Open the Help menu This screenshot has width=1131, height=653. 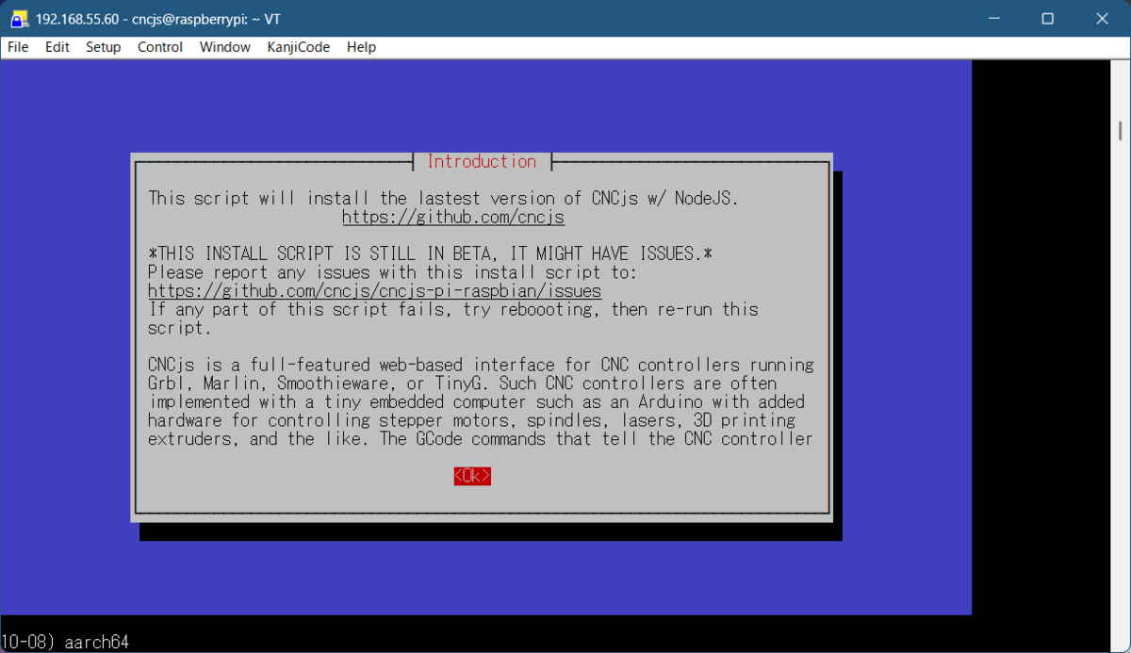(x=361, y=47)
